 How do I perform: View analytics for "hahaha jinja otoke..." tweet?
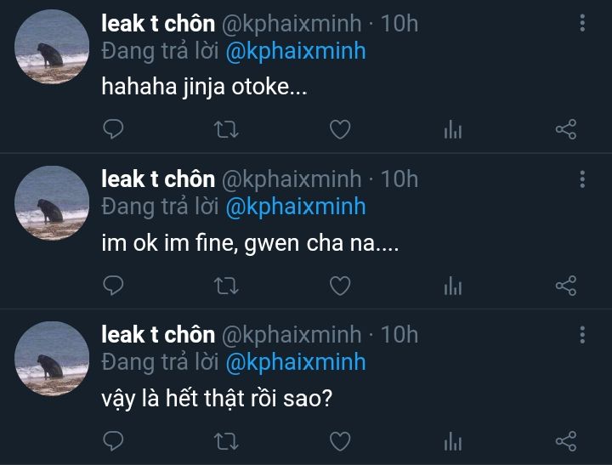tap(453, 130)
